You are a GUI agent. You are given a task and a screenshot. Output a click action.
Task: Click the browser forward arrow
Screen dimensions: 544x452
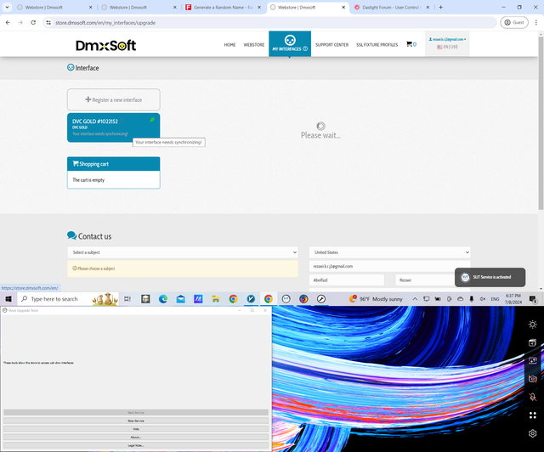pyautogui.click(x=20, y=23)
